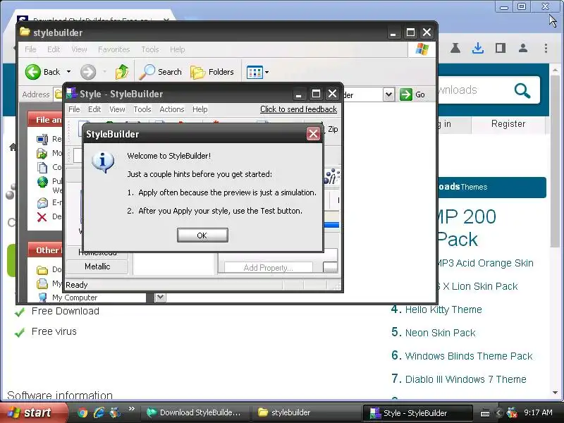Open My Computer in Other Places
The width and height of the screenshot is (564, 423).
(75, 298)
